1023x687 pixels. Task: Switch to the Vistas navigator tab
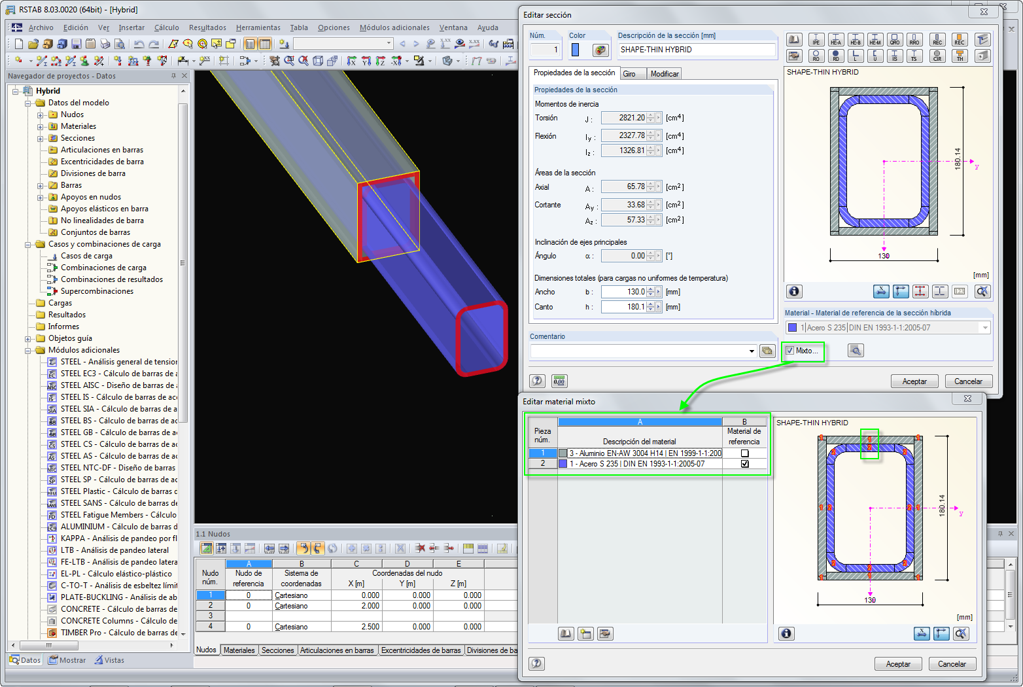tap(109, 660)
